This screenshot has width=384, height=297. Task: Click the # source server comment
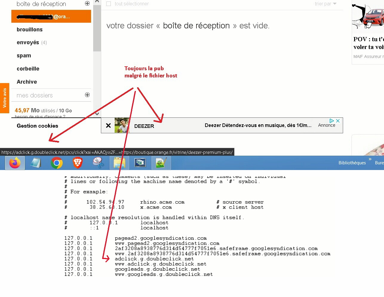240,202
